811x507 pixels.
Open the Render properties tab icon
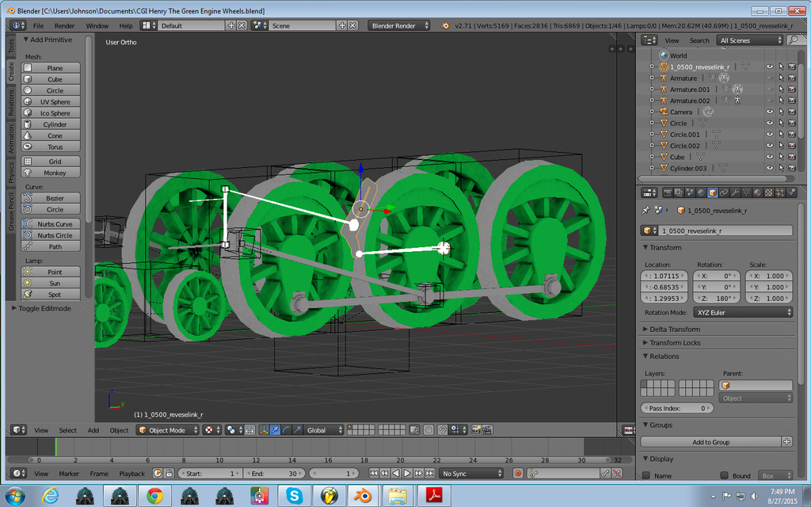pos(668,193)
